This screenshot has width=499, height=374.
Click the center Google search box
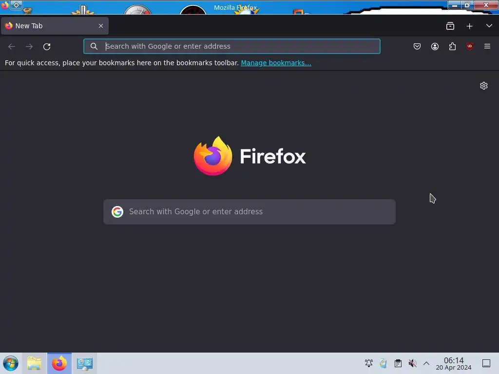click(249, 212)
